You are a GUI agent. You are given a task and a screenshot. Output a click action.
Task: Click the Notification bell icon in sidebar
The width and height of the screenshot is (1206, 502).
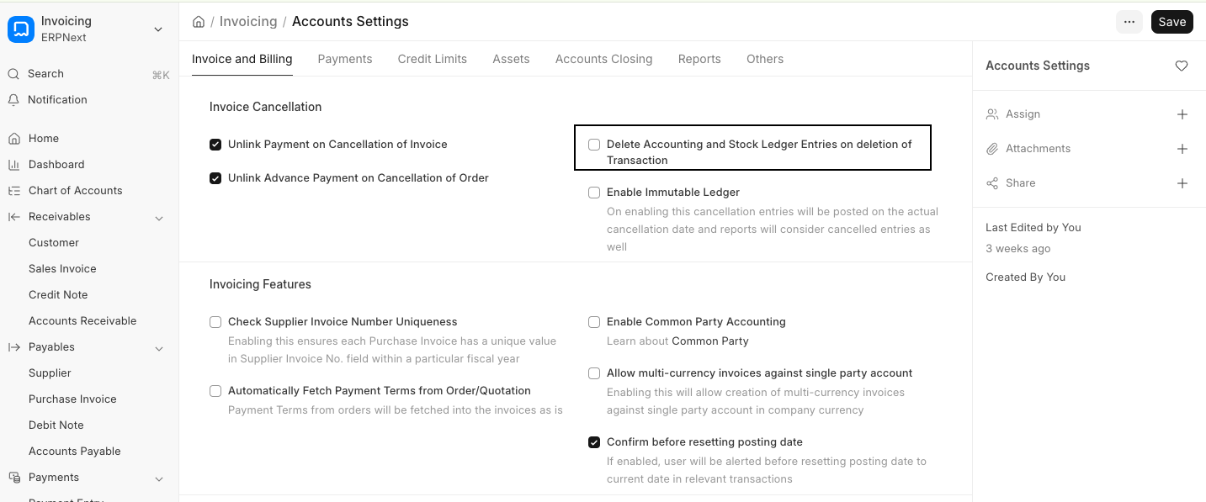(13, 100)
